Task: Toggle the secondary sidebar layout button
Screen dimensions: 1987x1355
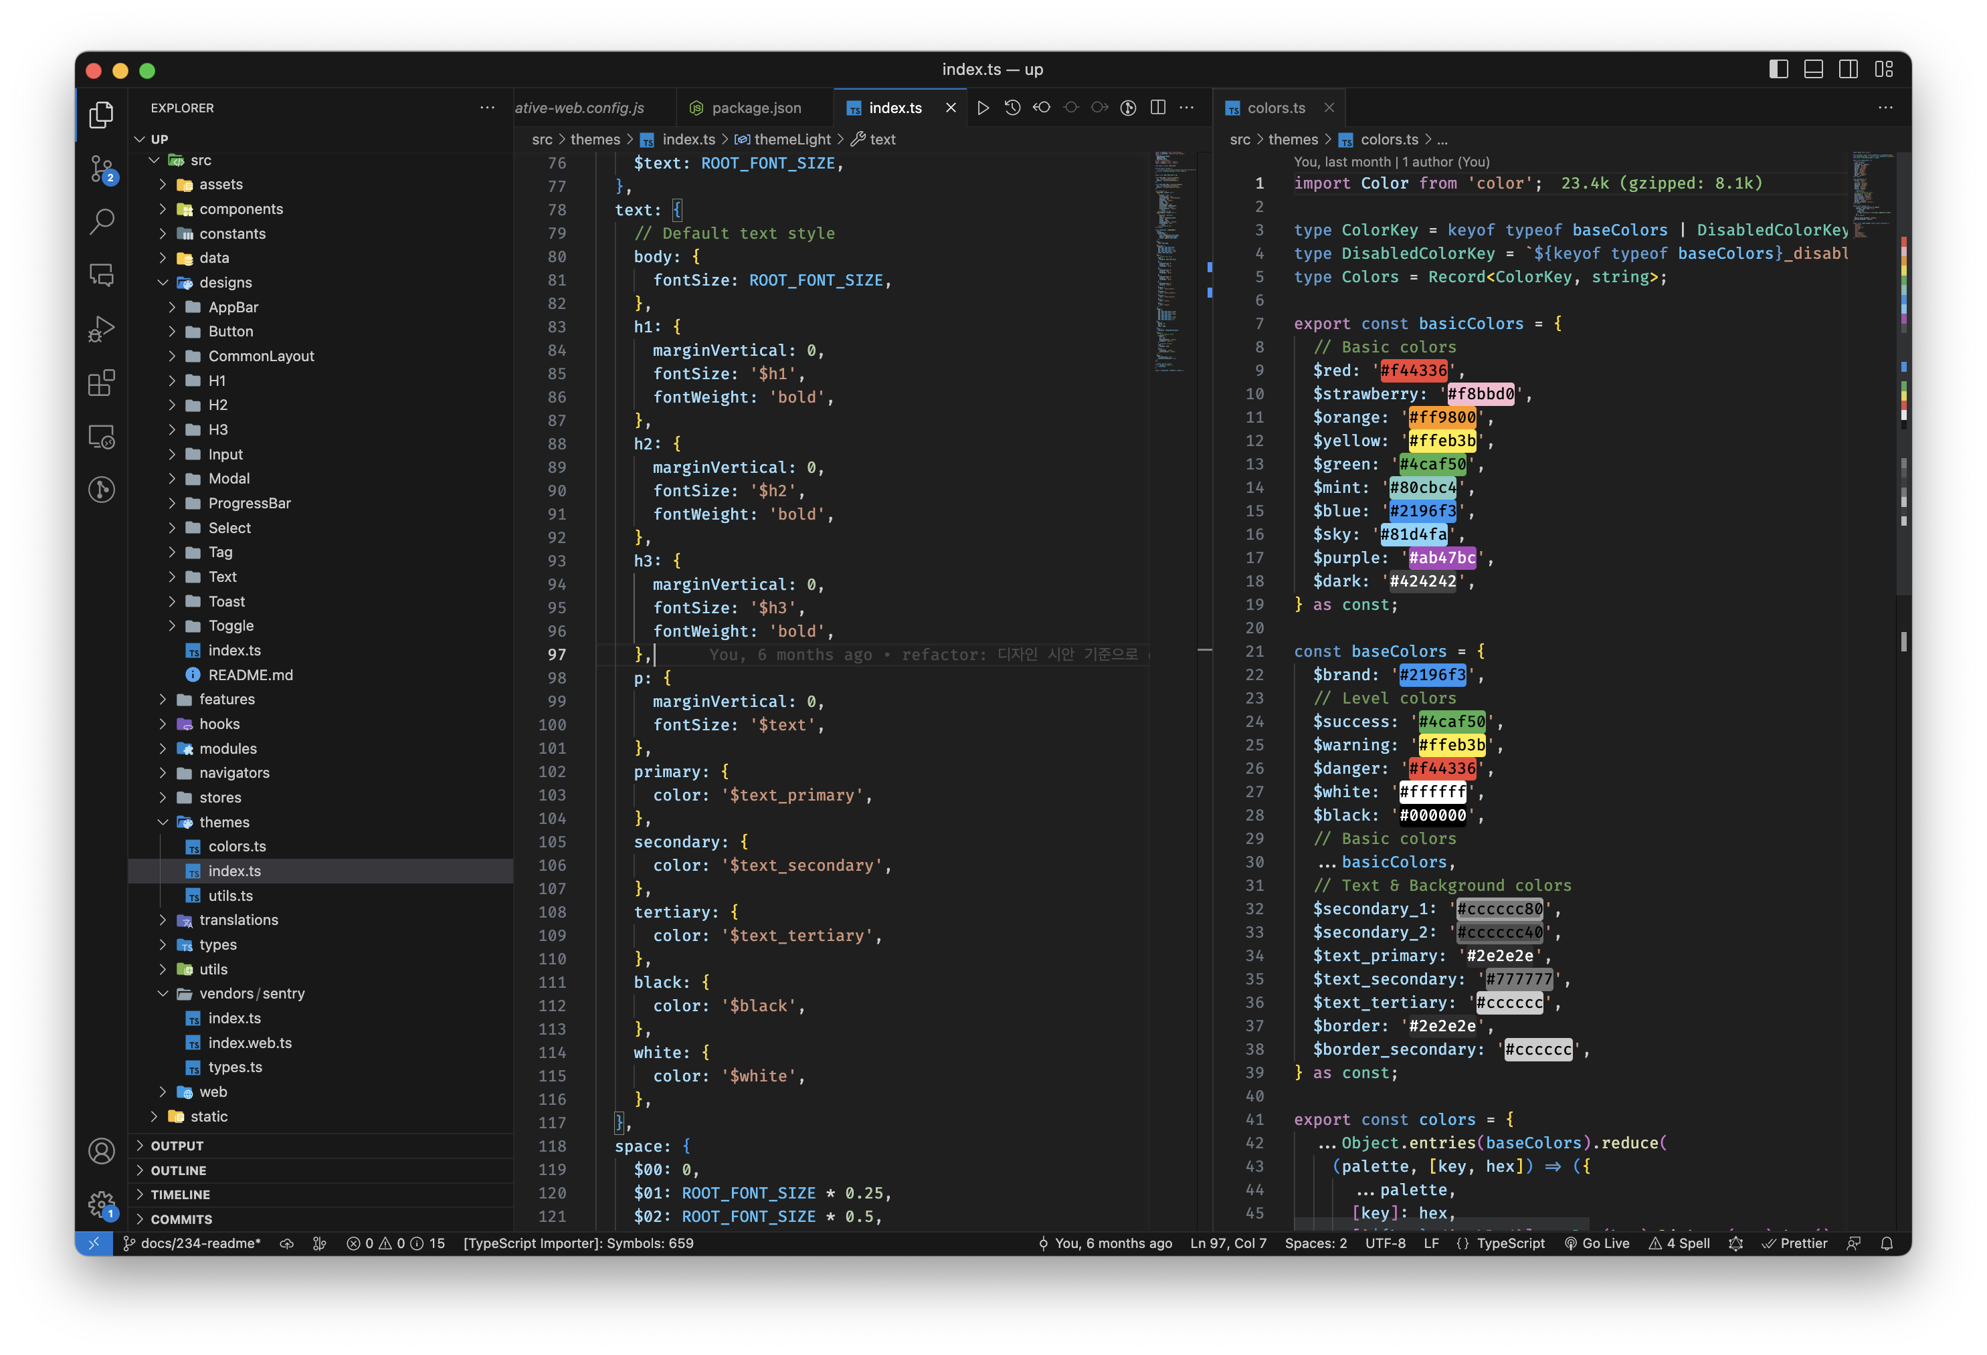Action: (1849, 70)
